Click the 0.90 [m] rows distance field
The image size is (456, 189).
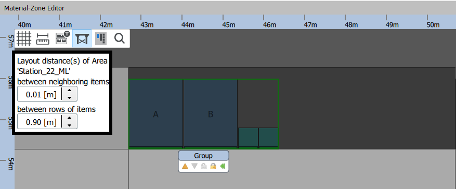(40, 122)
